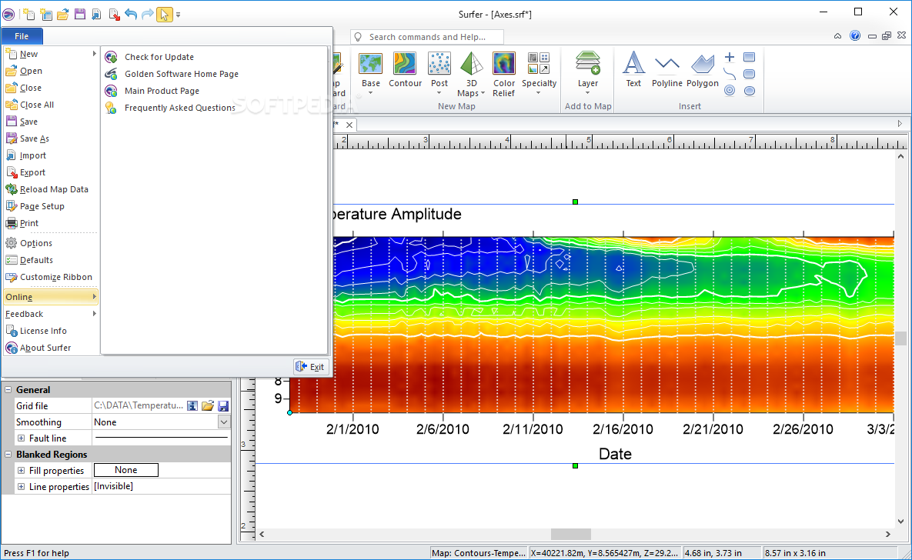The width and height of the screenshot is (912, 560).
Task: Click the Export icon with red arrow
Action: pyautogui.click(x=114, y=15)
